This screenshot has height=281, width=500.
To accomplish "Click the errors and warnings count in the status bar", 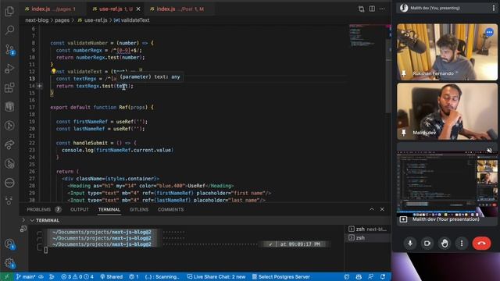I will click(77, 276).
